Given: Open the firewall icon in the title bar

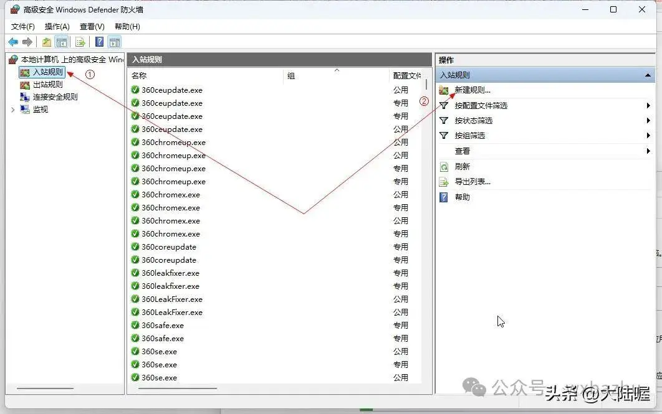Looking at the screenshot, I should pyautogui.click(x=15, y=9).
